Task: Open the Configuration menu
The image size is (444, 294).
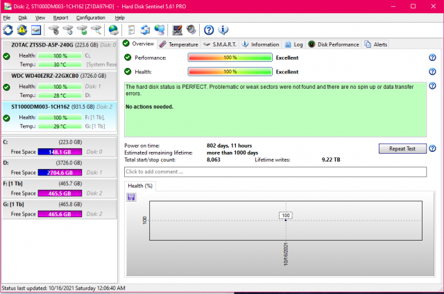Action: [91, 17]
